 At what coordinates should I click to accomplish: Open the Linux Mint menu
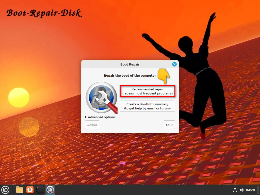click(x=5, y=190)
